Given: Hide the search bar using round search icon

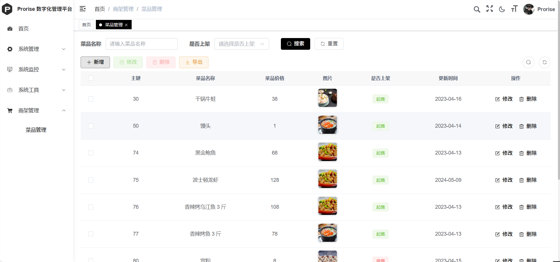Looking at the screenshot, I should pos(528,62).
